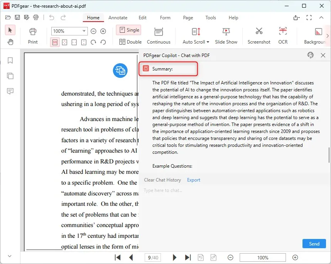Open the share dropdown icon
The height and width of the screenshot is (264, 331).
click(x=296, y=18)
